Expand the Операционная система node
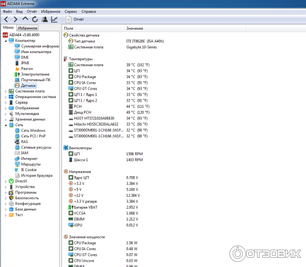Image resolution: width=306 pixels, height=267 pixels. pos(6,97)
